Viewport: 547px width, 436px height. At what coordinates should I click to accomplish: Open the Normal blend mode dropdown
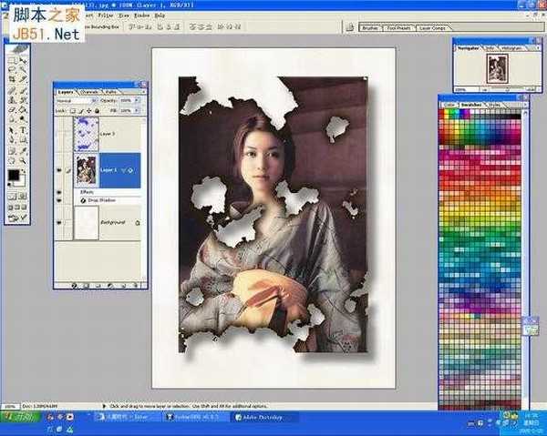75,99
